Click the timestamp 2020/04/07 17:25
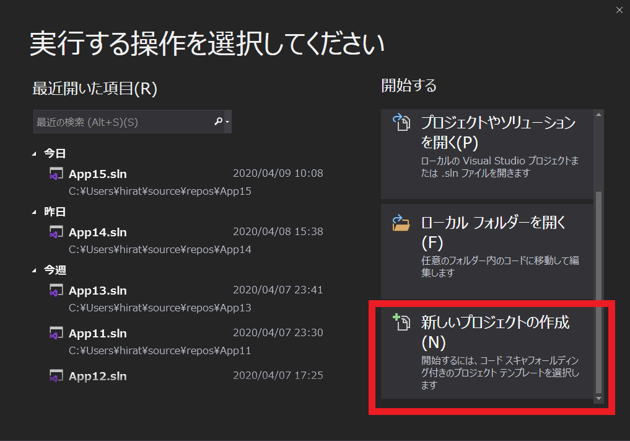This screenshot has height=441, width=630. tap(278, 375)
